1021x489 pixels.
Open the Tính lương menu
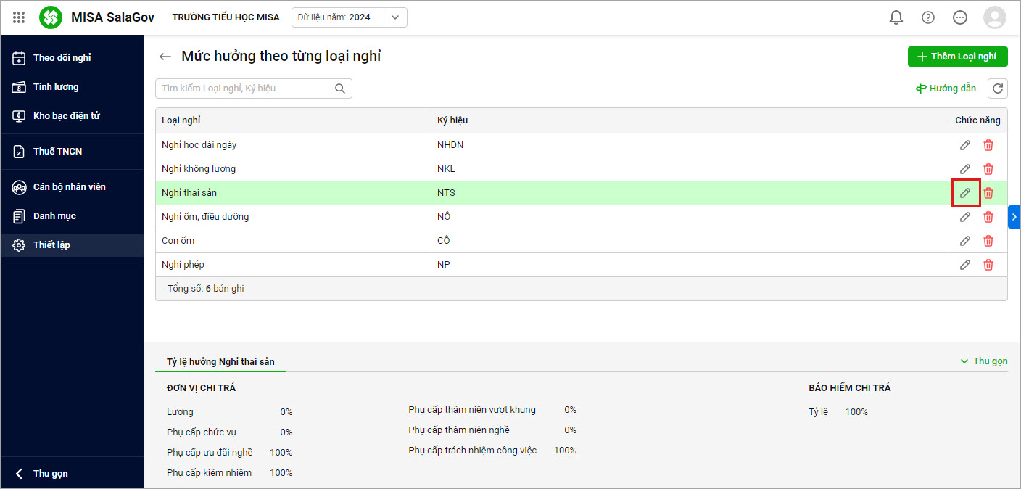click(x=55, y=87)
